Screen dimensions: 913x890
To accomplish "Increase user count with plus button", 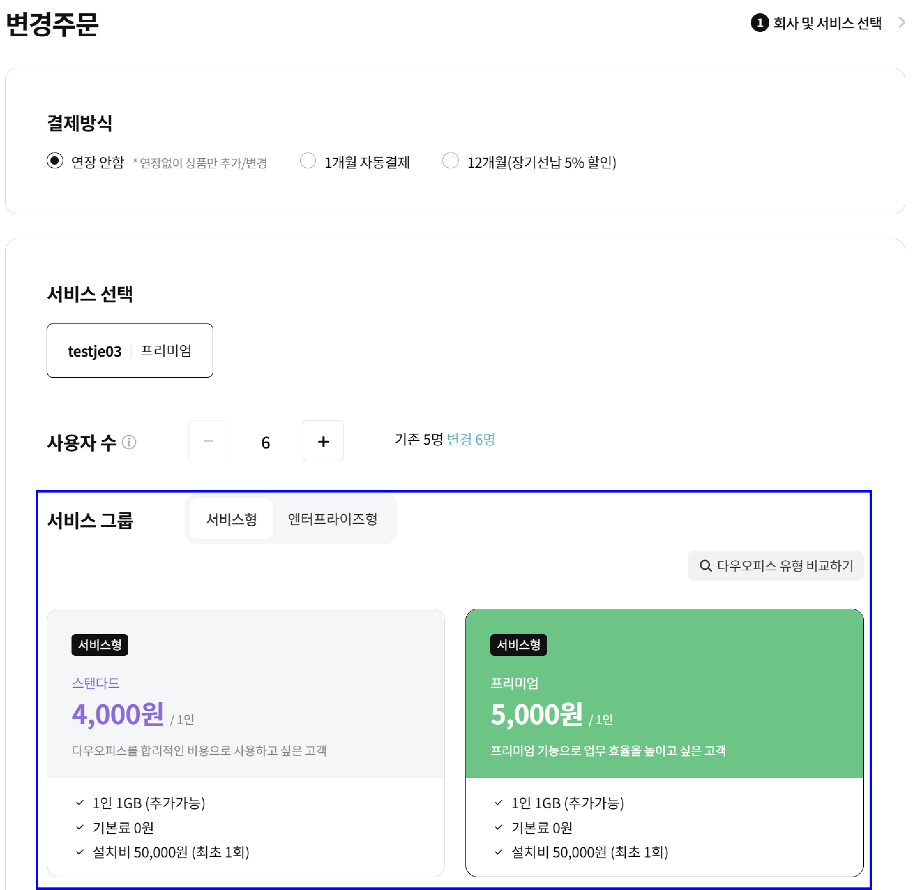I will pos(323,441).
